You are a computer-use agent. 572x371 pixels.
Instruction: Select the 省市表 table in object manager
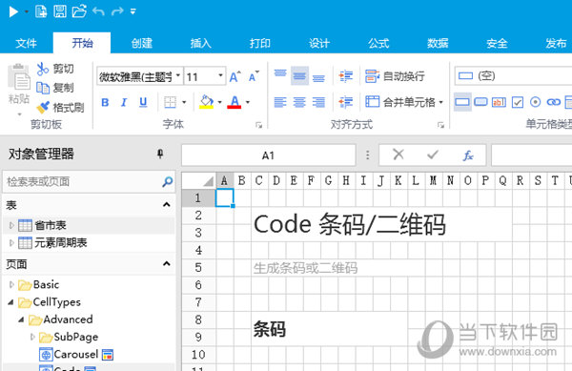(51, 225)
